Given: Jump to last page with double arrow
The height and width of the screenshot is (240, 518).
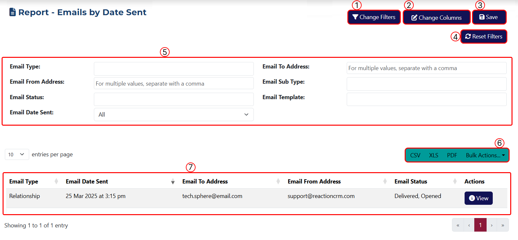Looking at the screenshot, I should click(x=502, y=225).
